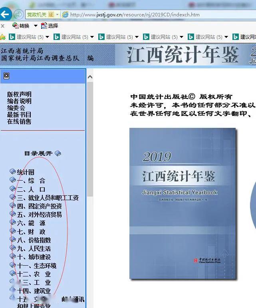Image resolution: width=256 pixels, height=308 pixels.
Task: Click the book icon beside 二、人 口
Action: pos(13,189)
